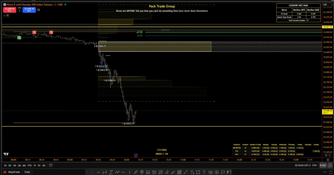Click the red 25,608.00 SELL button
Viewport: 334px width, 175px height.
[x=9, y=9]
